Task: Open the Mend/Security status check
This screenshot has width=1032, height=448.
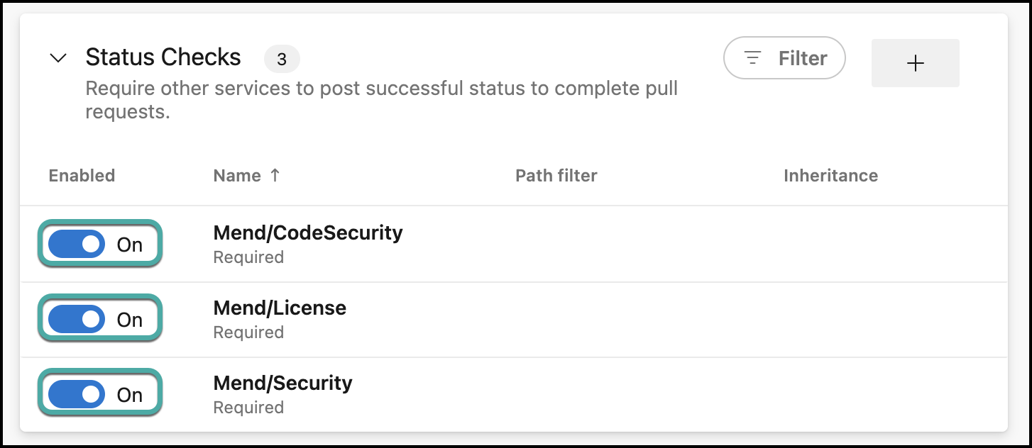Action: [282, 383]
